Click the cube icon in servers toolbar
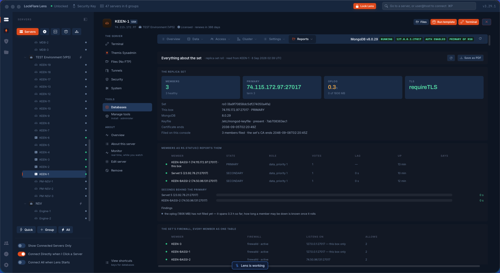This screenshot has height=273, width=500. pyautogui.click(x=66, y=32)
